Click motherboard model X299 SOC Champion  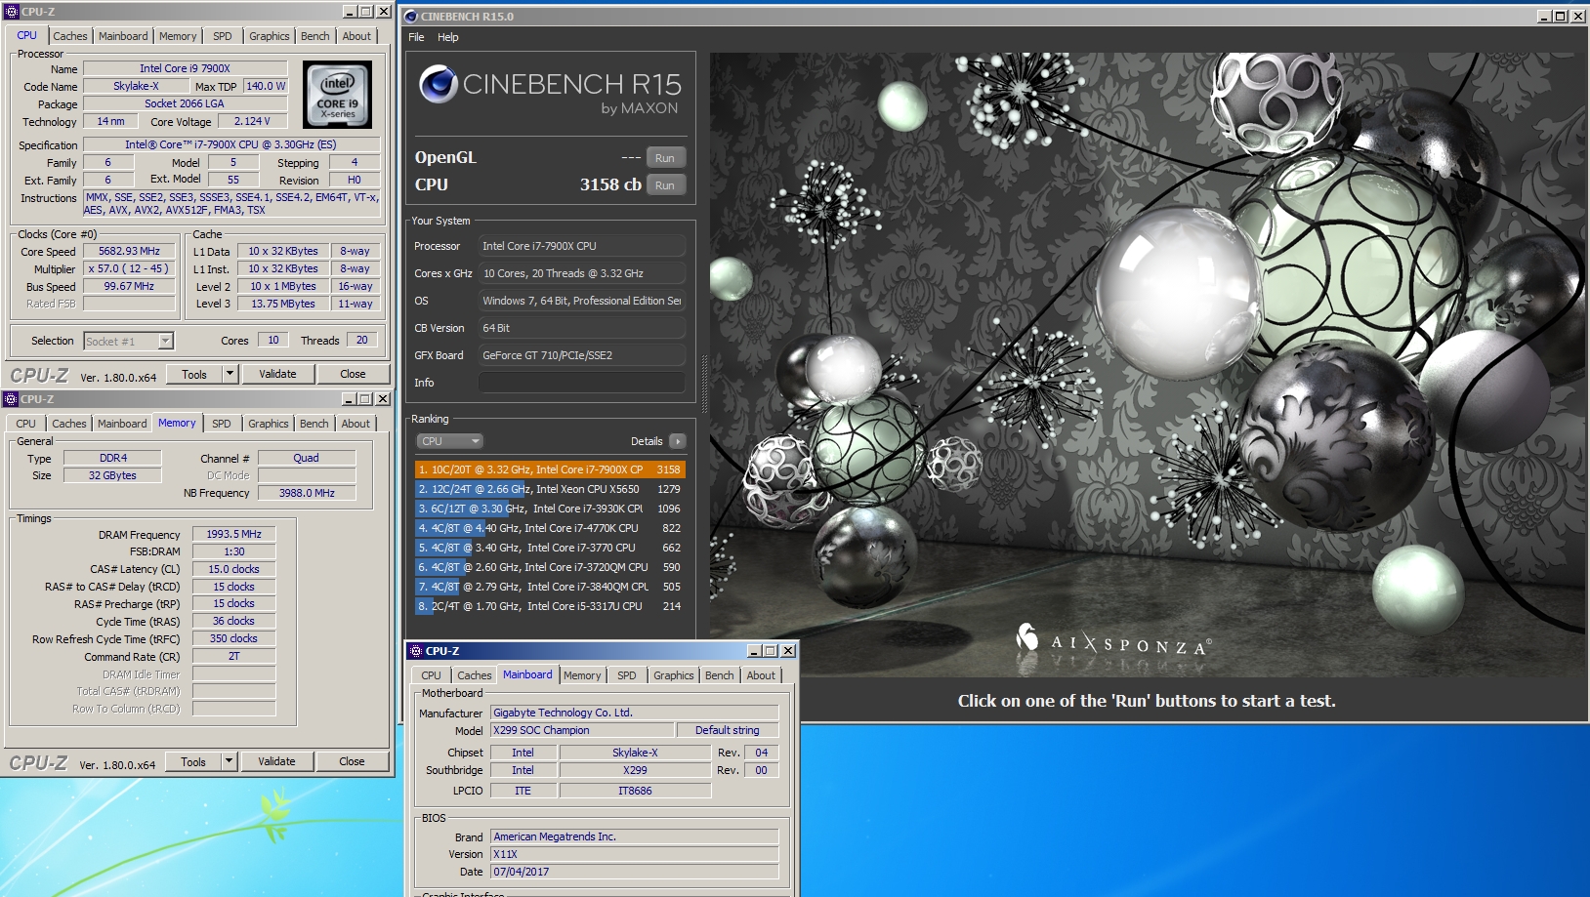[x=582, y=730]
